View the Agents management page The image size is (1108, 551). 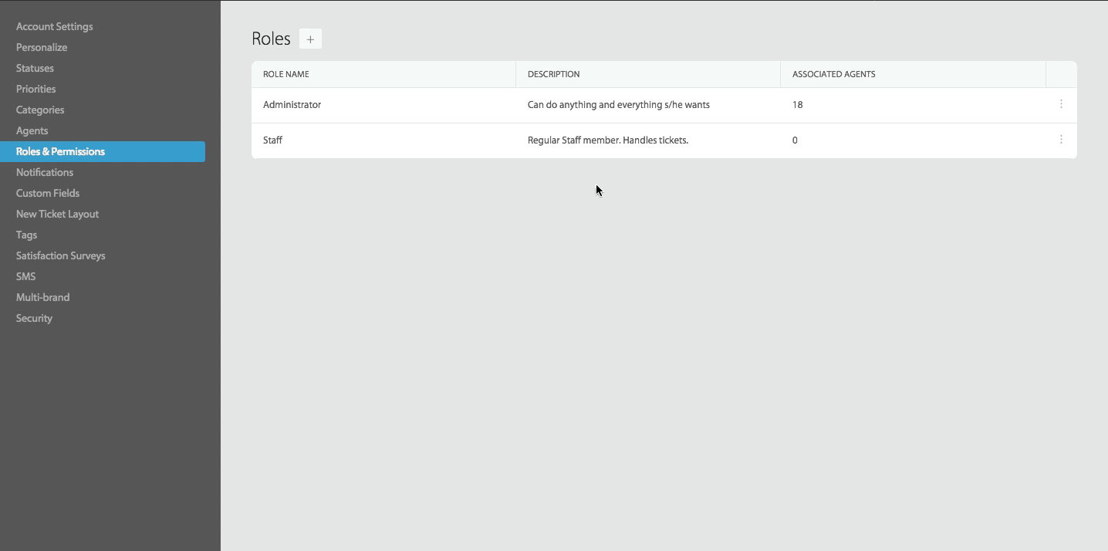coord(32,130)
